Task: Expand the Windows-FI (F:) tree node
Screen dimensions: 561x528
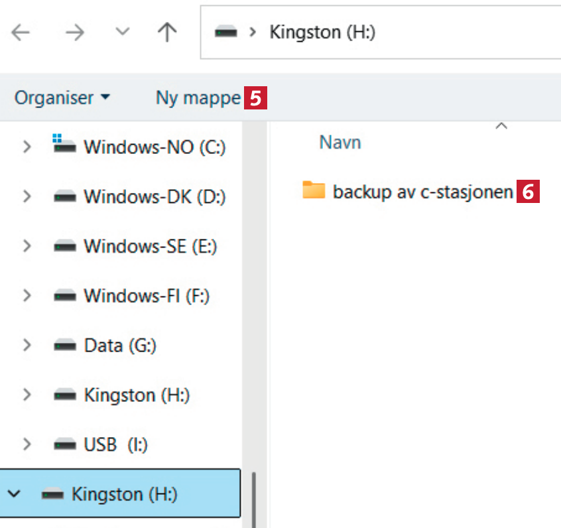Action: pyautogui.click(x=27, y=296)
